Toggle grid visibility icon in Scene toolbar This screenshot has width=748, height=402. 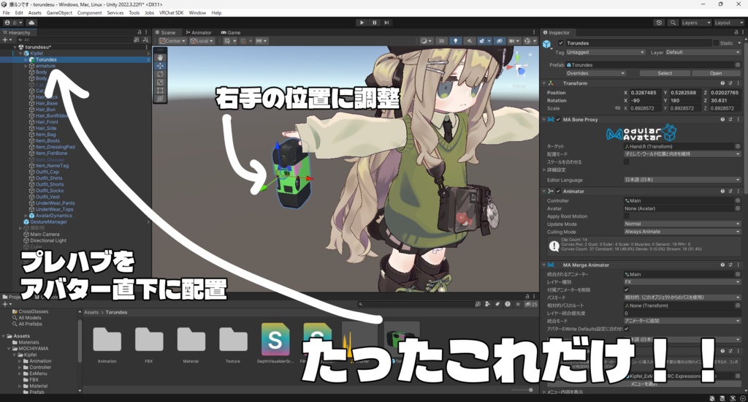229,41
